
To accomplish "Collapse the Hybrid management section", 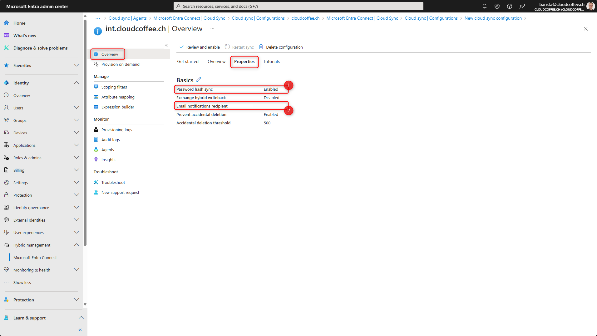I will pos(76,245).
